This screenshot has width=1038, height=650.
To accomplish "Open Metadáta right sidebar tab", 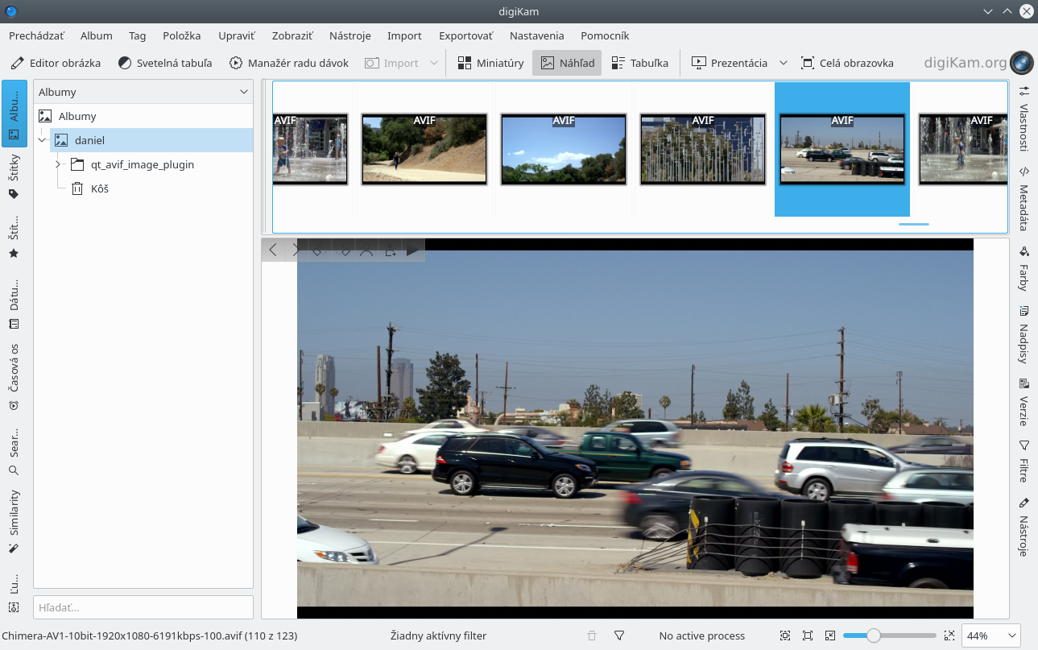I will point(1024,198).
